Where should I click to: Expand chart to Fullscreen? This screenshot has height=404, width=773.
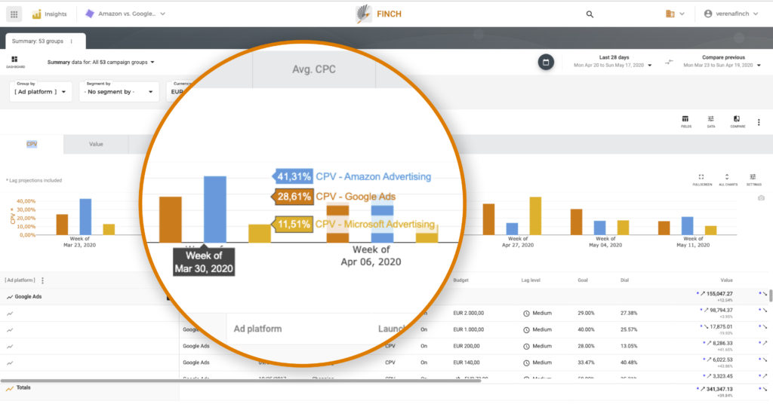(x=701, y=179)
